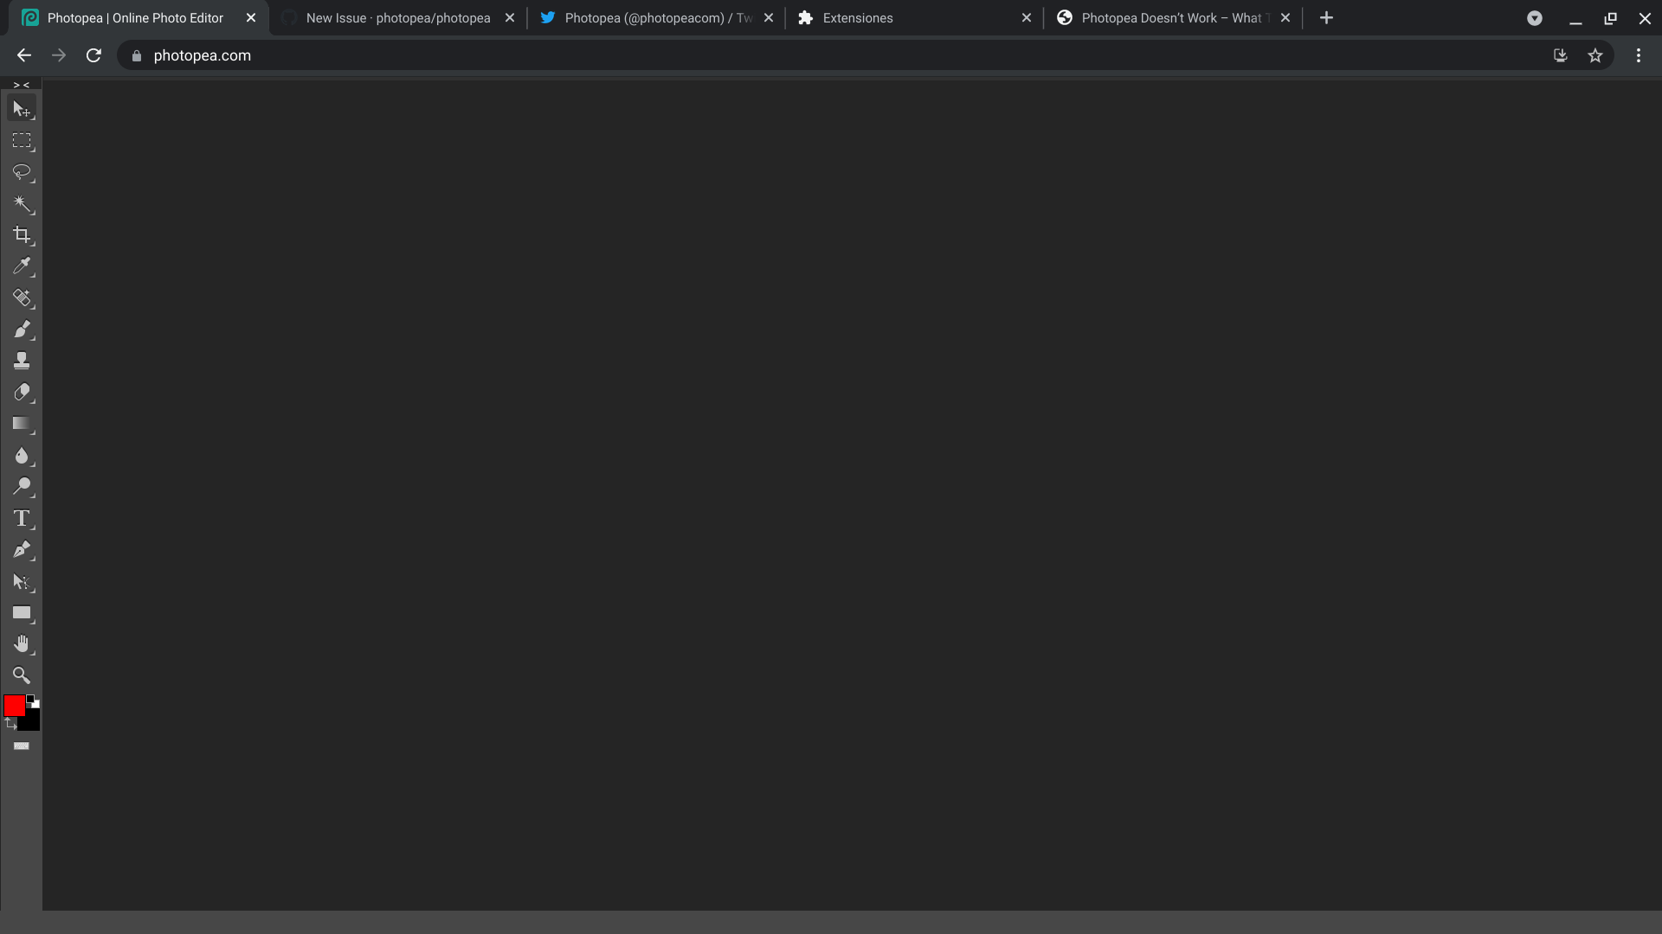Open the browser profile menu
This screenshot has width=1662, height=934.
tap(1535, 17)
